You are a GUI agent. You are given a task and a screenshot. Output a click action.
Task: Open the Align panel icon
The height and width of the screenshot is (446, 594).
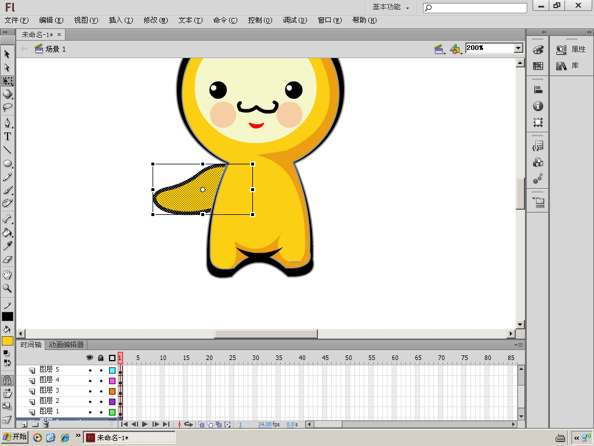538,90
